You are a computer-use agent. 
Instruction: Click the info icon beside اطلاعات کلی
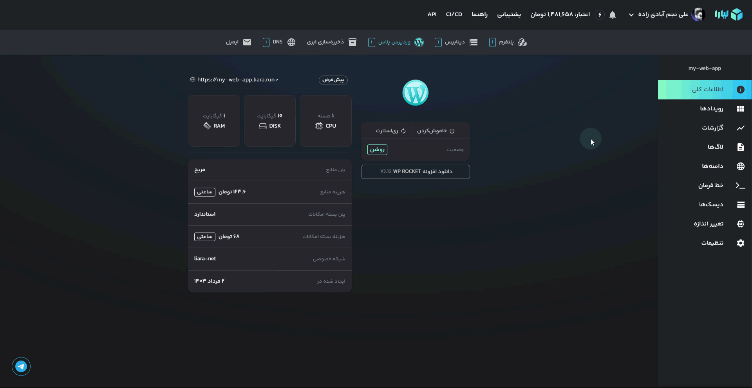pos(740,90)
